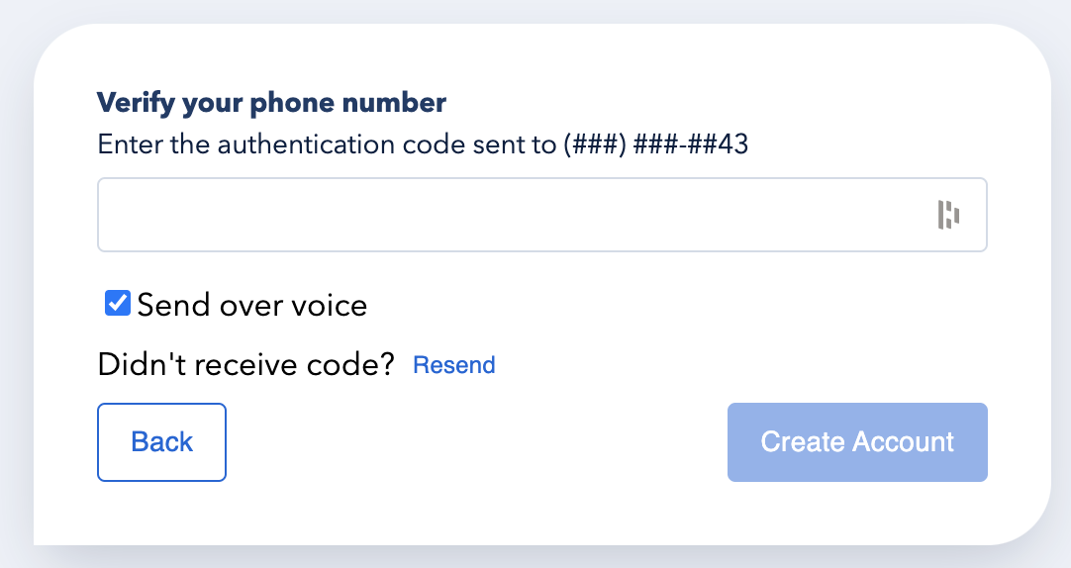Screen dimensions: 1071x568
Task: Click the "Send over voice" label text
Action: click(251, 305)
